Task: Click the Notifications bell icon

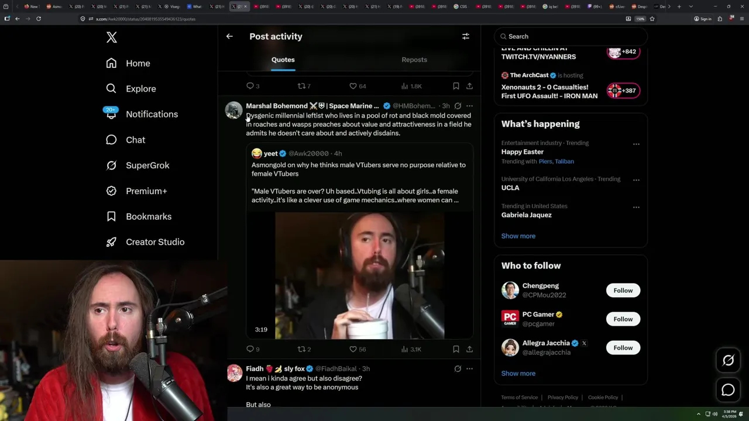Action: [x=111, y=115]
